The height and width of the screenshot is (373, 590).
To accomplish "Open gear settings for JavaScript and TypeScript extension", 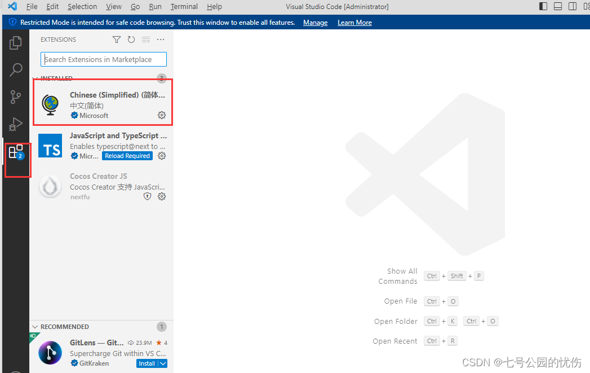I will click(162, 156).
